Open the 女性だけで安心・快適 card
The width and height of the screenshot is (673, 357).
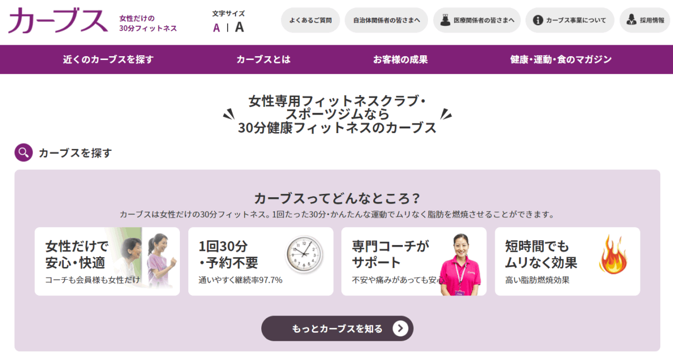coord(107,261)
